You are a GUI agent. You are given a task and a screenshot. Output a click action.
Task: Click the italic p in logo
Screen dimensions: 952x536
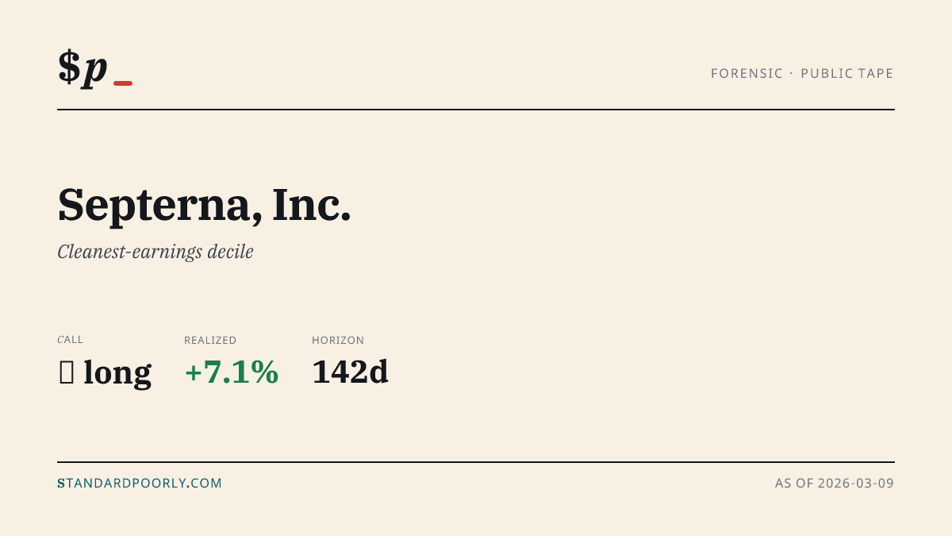(x=94, y=71)
